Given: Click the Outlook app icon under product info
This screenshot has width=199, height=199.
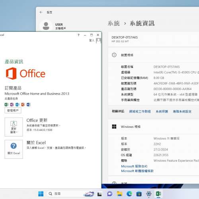Looking at the screenshot, I should coord(18,105).
